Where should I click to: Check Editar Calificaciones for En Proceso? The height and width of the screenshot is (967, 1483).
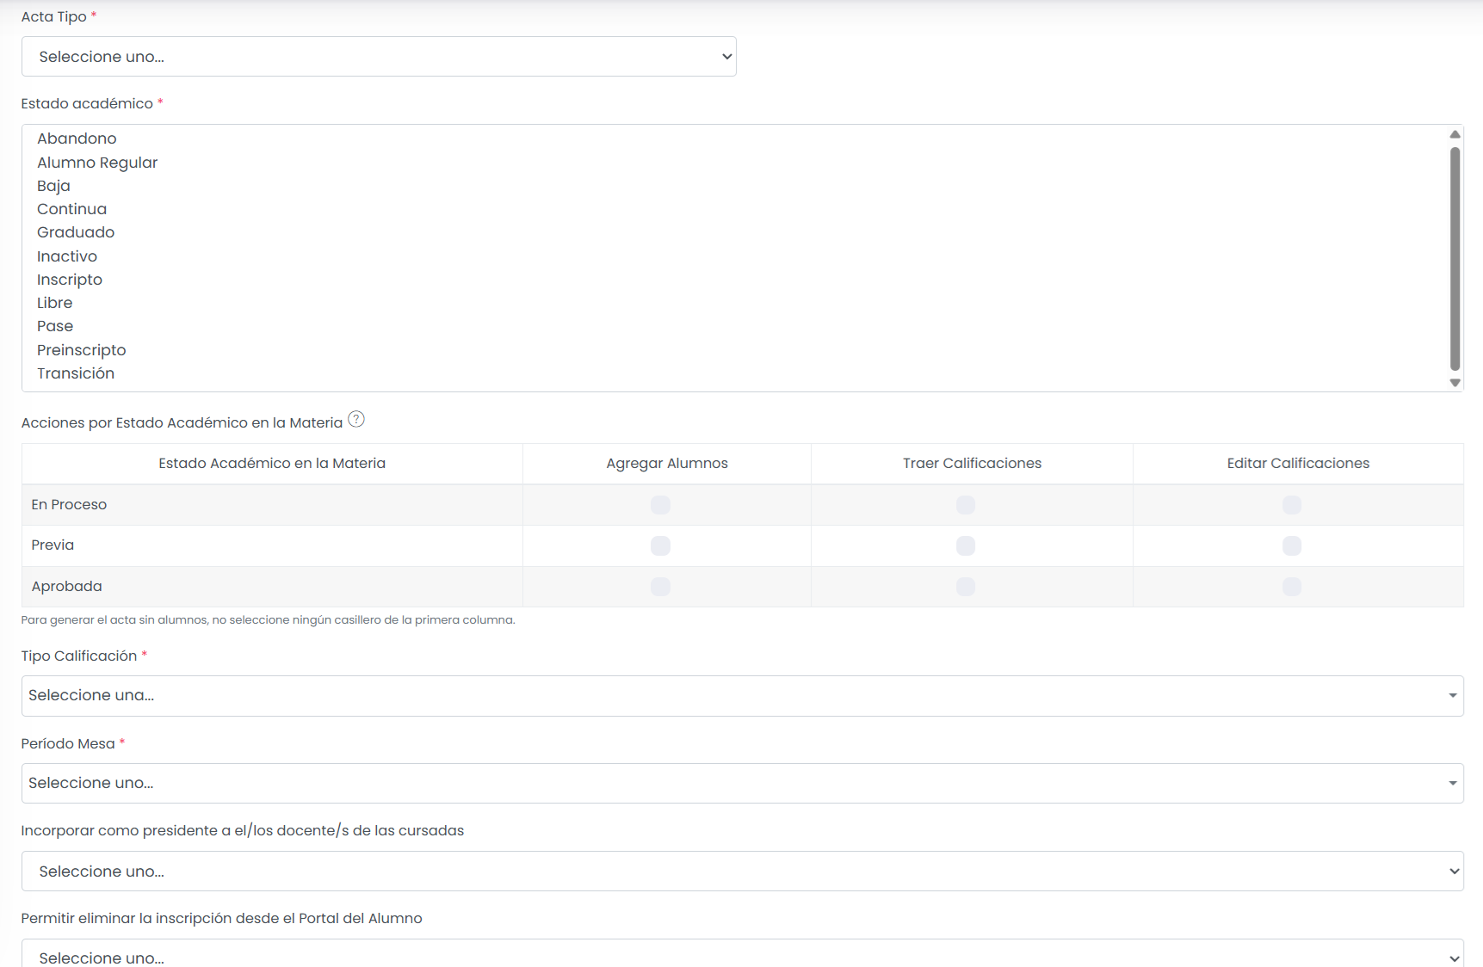pos(1292,505)
